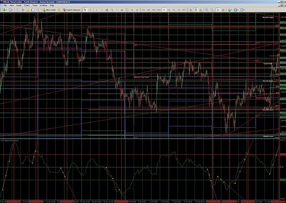Open the Market Watch panel icon
Screen dimensions: 286x203
[17, 10]
